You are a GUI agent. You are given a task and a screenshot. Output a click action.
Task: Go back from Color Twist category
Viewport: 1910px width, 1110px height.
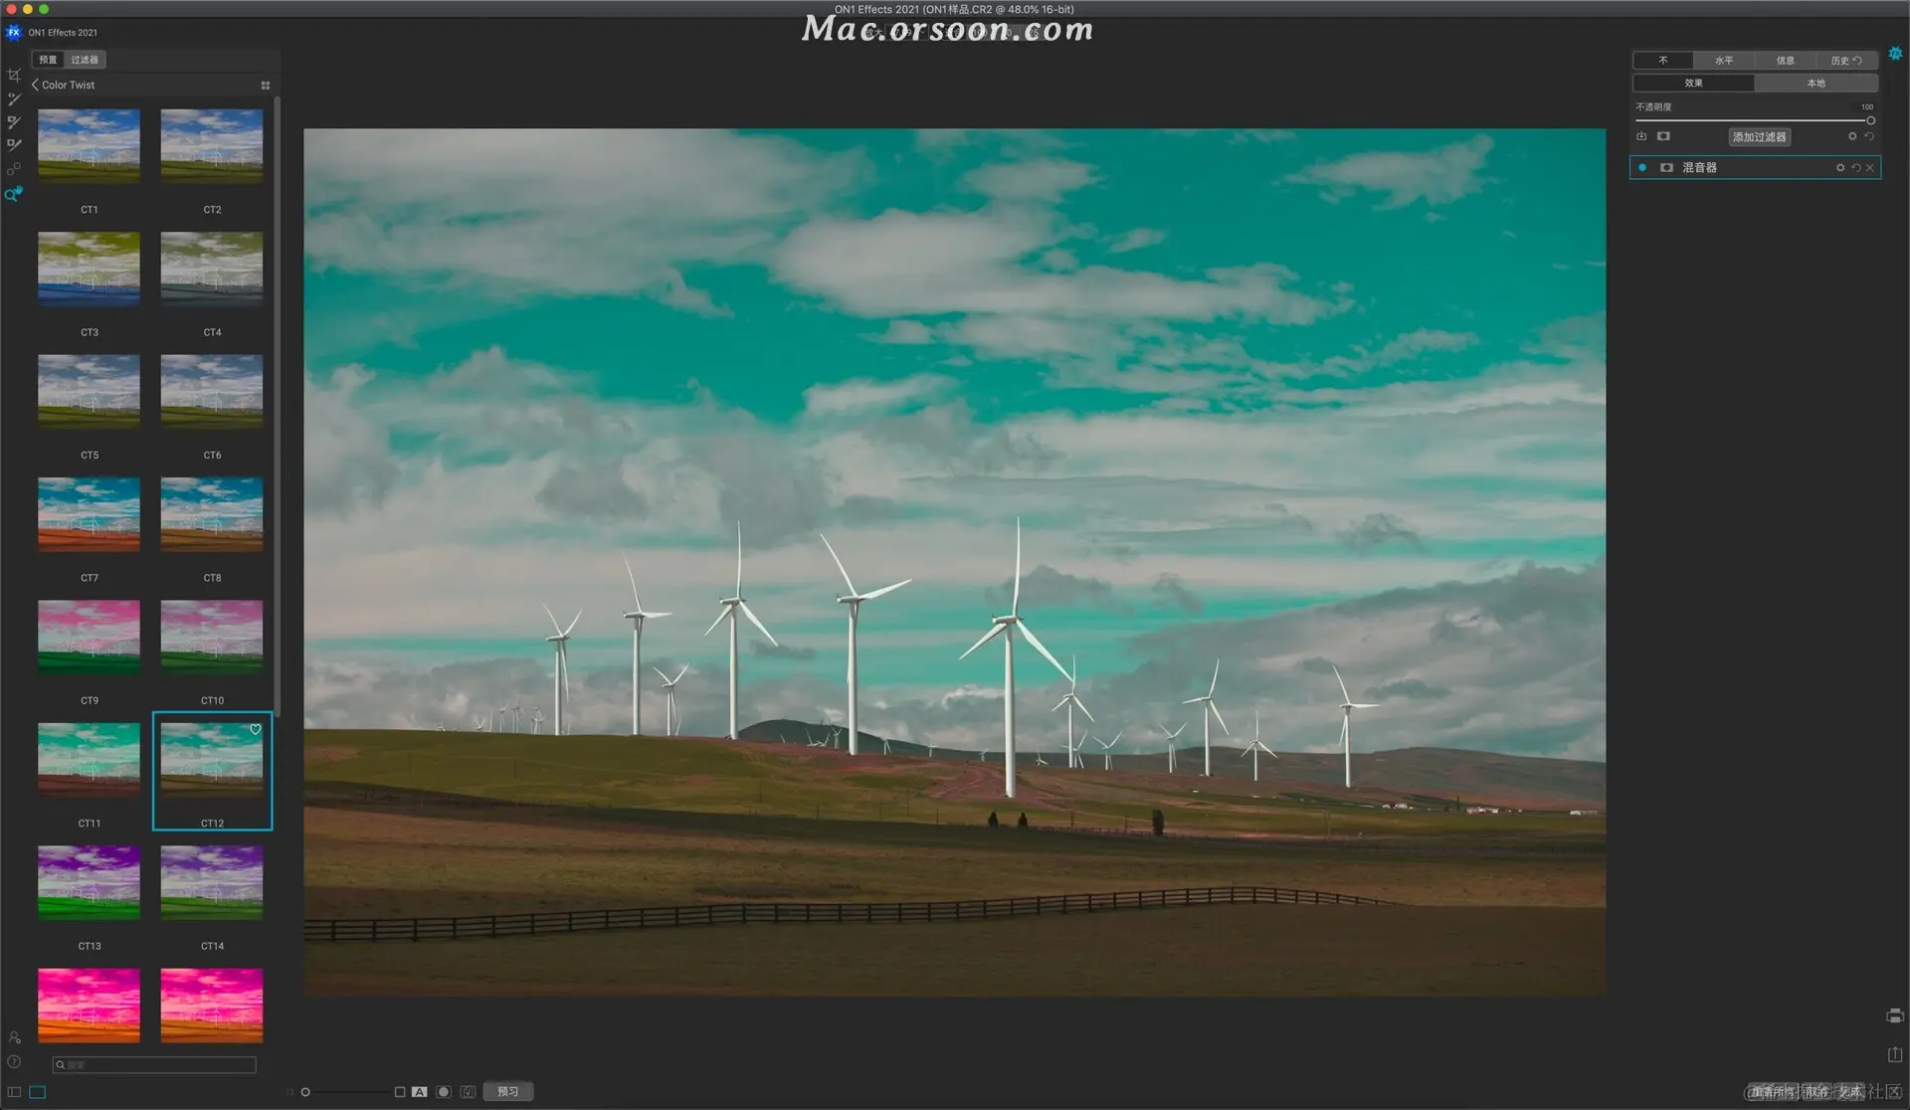(x=36, y=86)
